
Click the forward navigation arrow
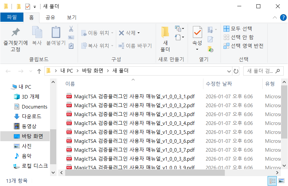[x=21, y=71]
